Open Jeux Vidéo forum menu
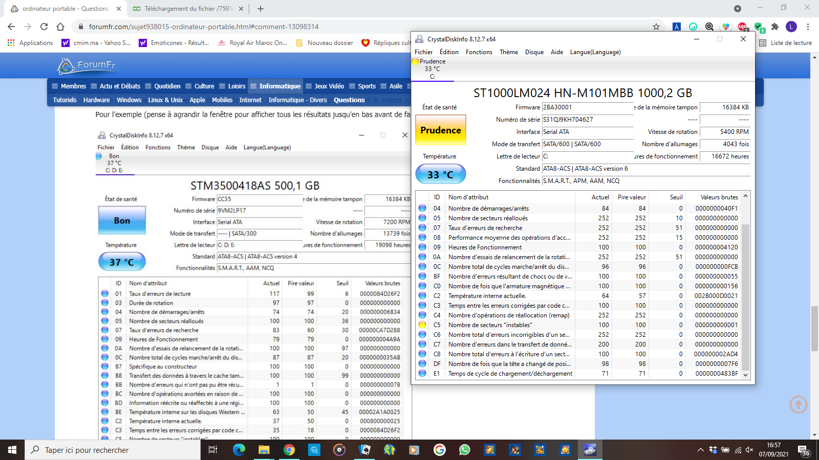Viewport: 819px width, 460px height. 325,86
